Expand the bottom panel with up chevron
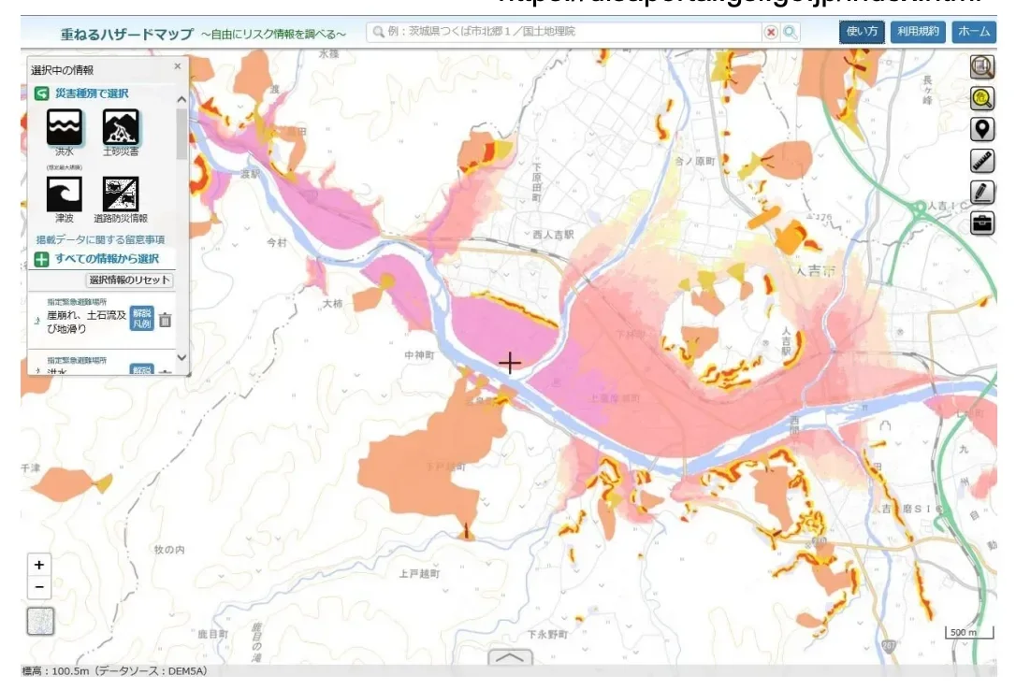Image resolution: width=1016 pixels, height=690 pixels. 510,657
